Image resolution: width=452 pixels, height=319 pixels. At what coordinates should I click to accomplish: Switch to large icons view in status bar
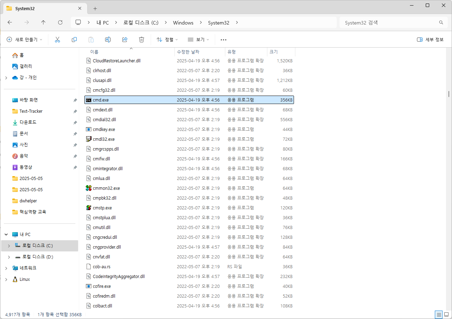pyautogui.click(x=446, y=314)
